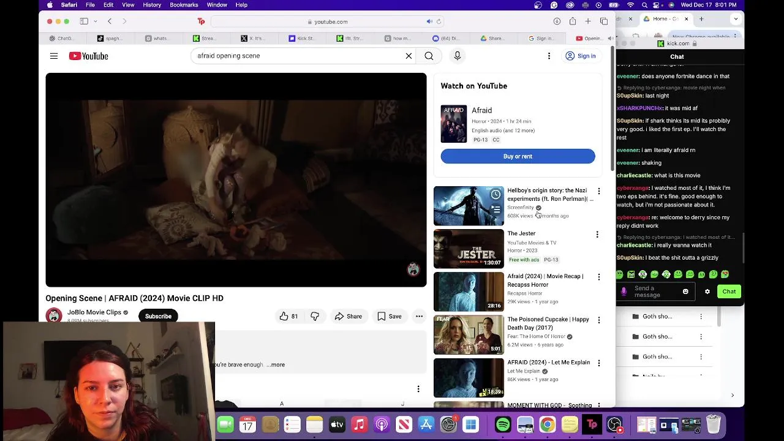Image resolution: width=784 pixels, height=441 pixels.
Task: Open the Bookmarks menu
Action: coord(184,5)
